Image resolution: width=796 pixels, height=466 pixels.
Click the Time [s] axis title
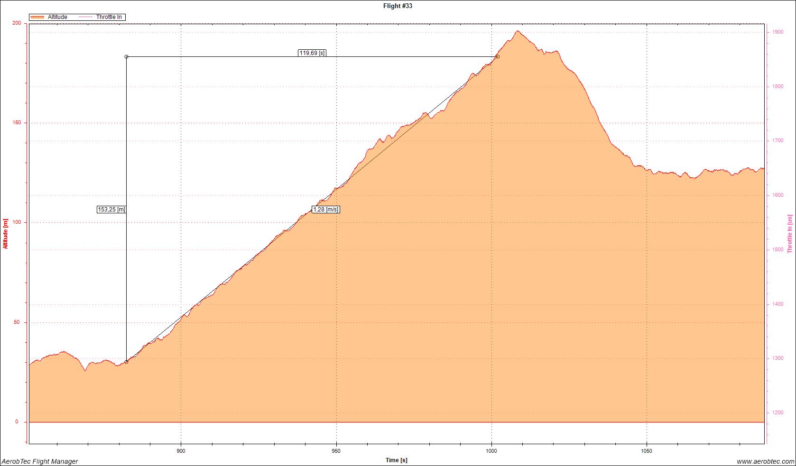pos(397,460)
